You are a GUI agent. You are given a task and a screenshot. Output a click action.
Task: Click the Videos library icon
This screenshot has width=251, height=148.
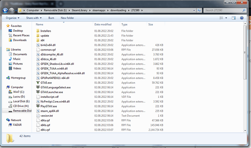pos(11,68)
